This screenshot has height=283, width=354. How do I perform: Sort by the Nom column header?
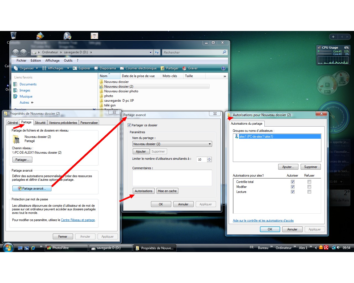tap(109, 76)
